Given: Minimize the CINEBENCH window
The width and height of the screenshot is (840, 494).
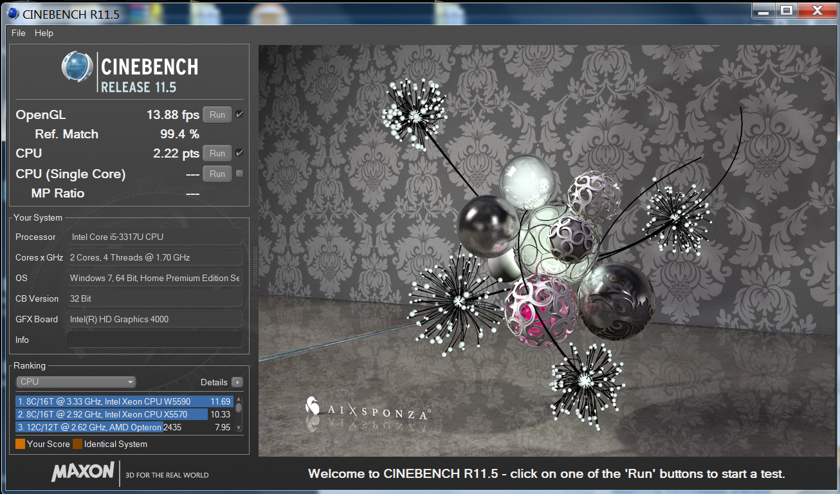Looking at the screenshot, I should [762, 10].
